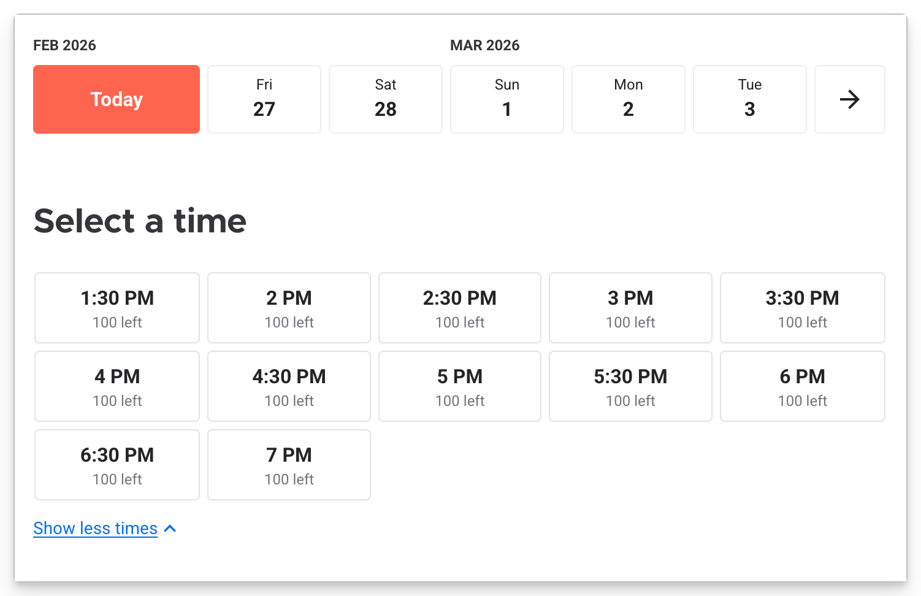This screenshot has width=921, height=596.
Task: Select the 5 PM time slot
Action: coord(460,386)
